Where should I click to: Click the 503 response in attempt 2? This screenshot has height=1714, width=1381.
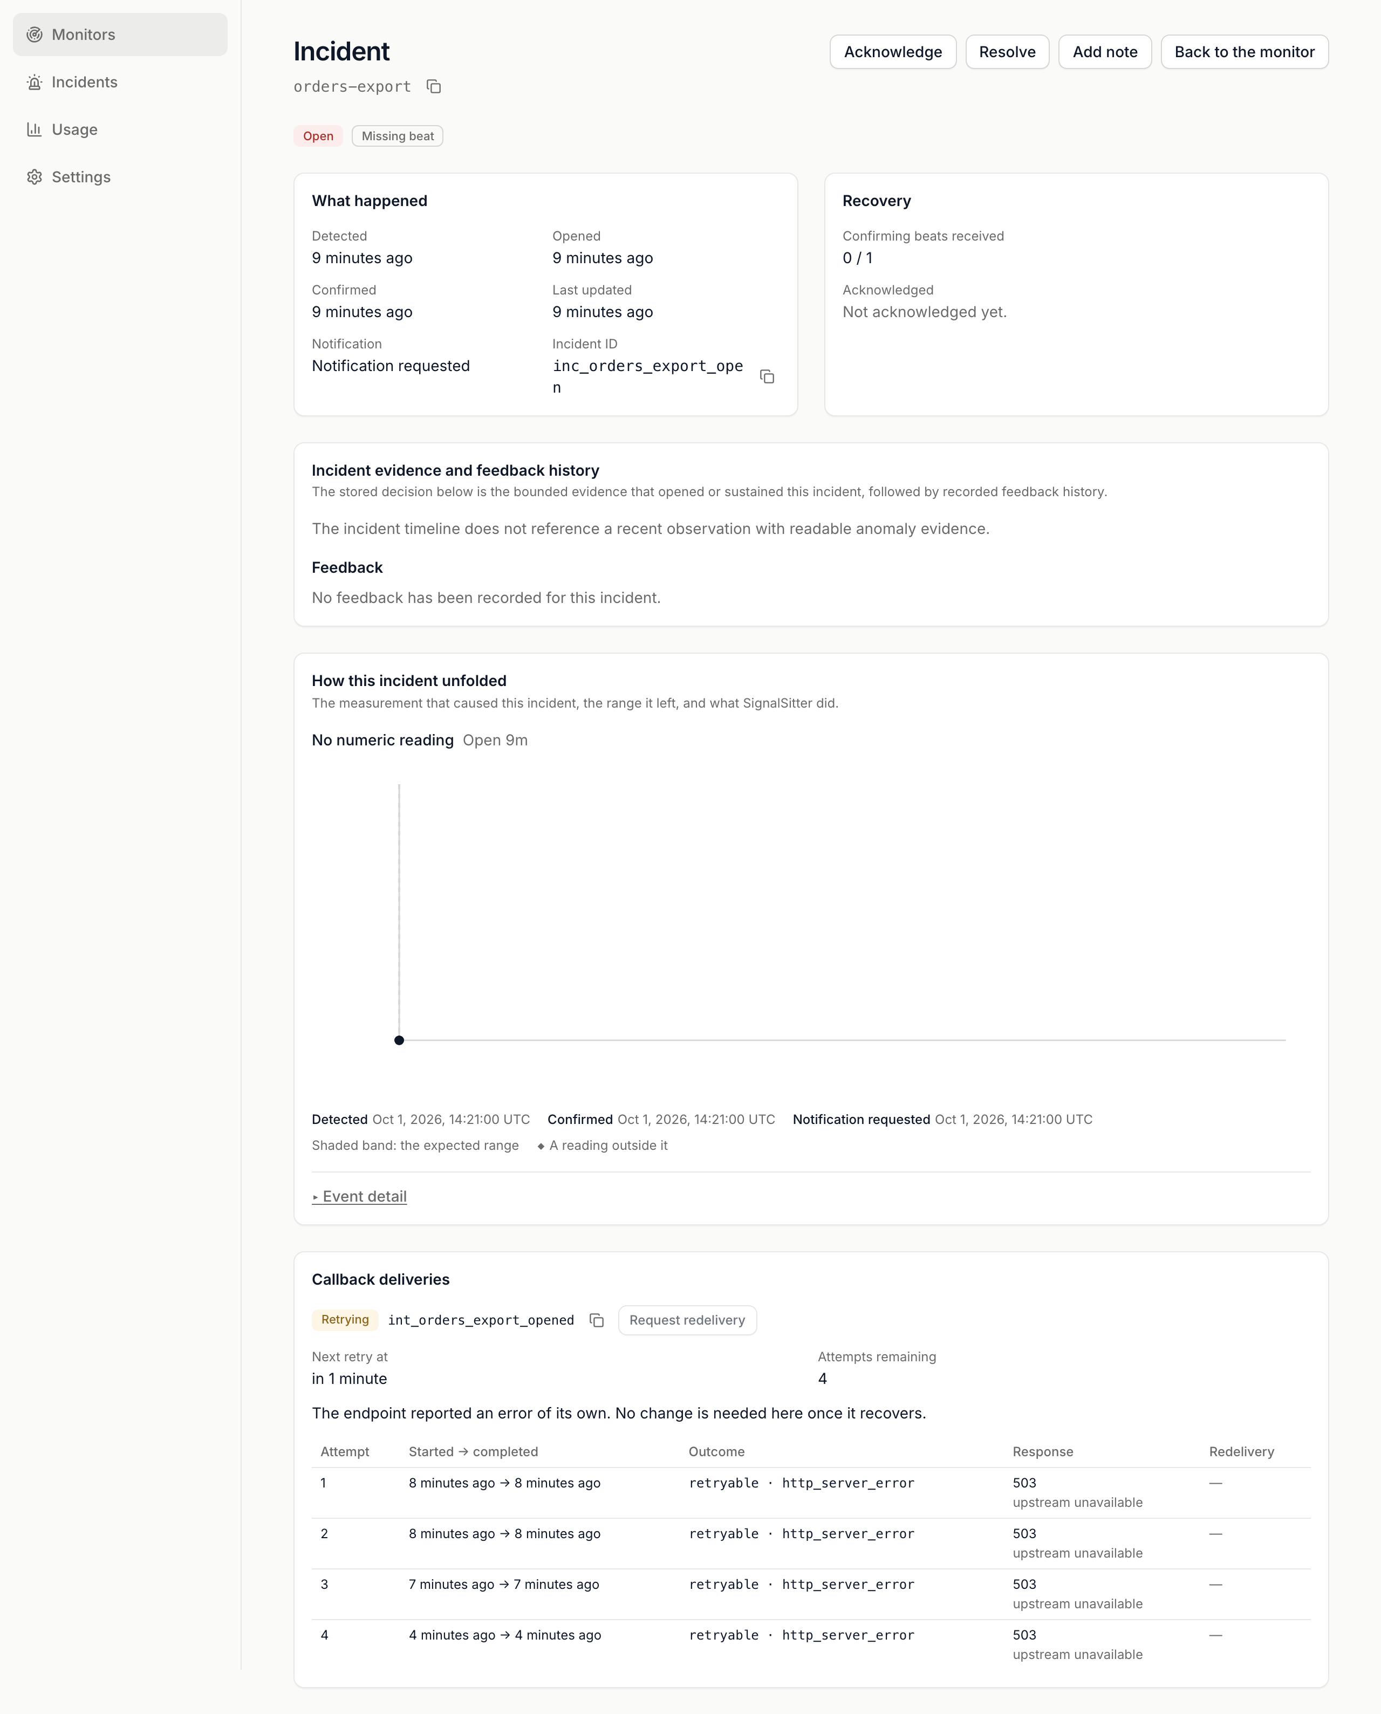coord(1024,1533)
